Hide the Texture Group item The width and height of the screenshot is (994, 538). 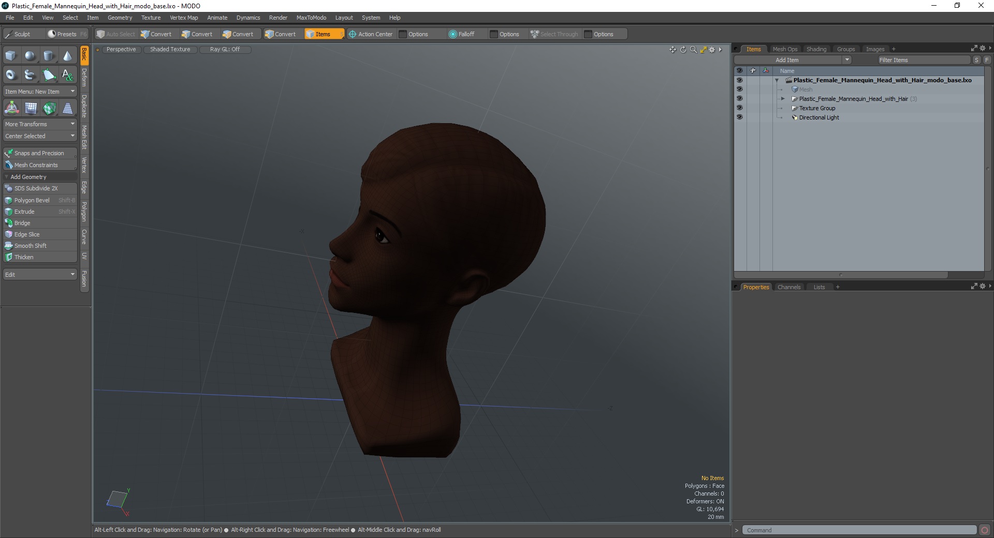tap(740, 108)
